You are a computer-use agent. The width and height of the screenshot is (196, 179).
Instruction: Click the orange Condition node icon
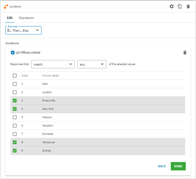[6, 6]
